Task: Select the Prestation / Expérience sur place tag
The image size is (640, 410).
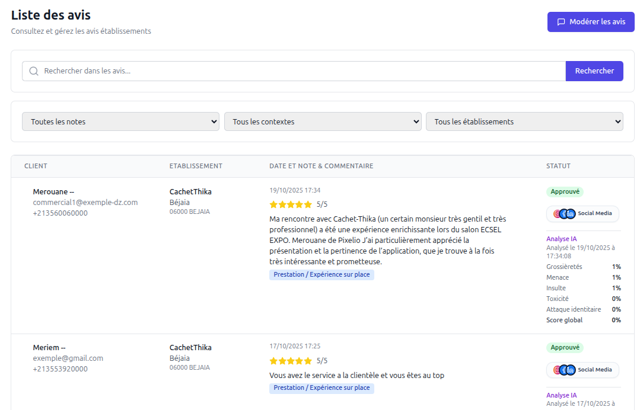Action: (x=321, y=274)
